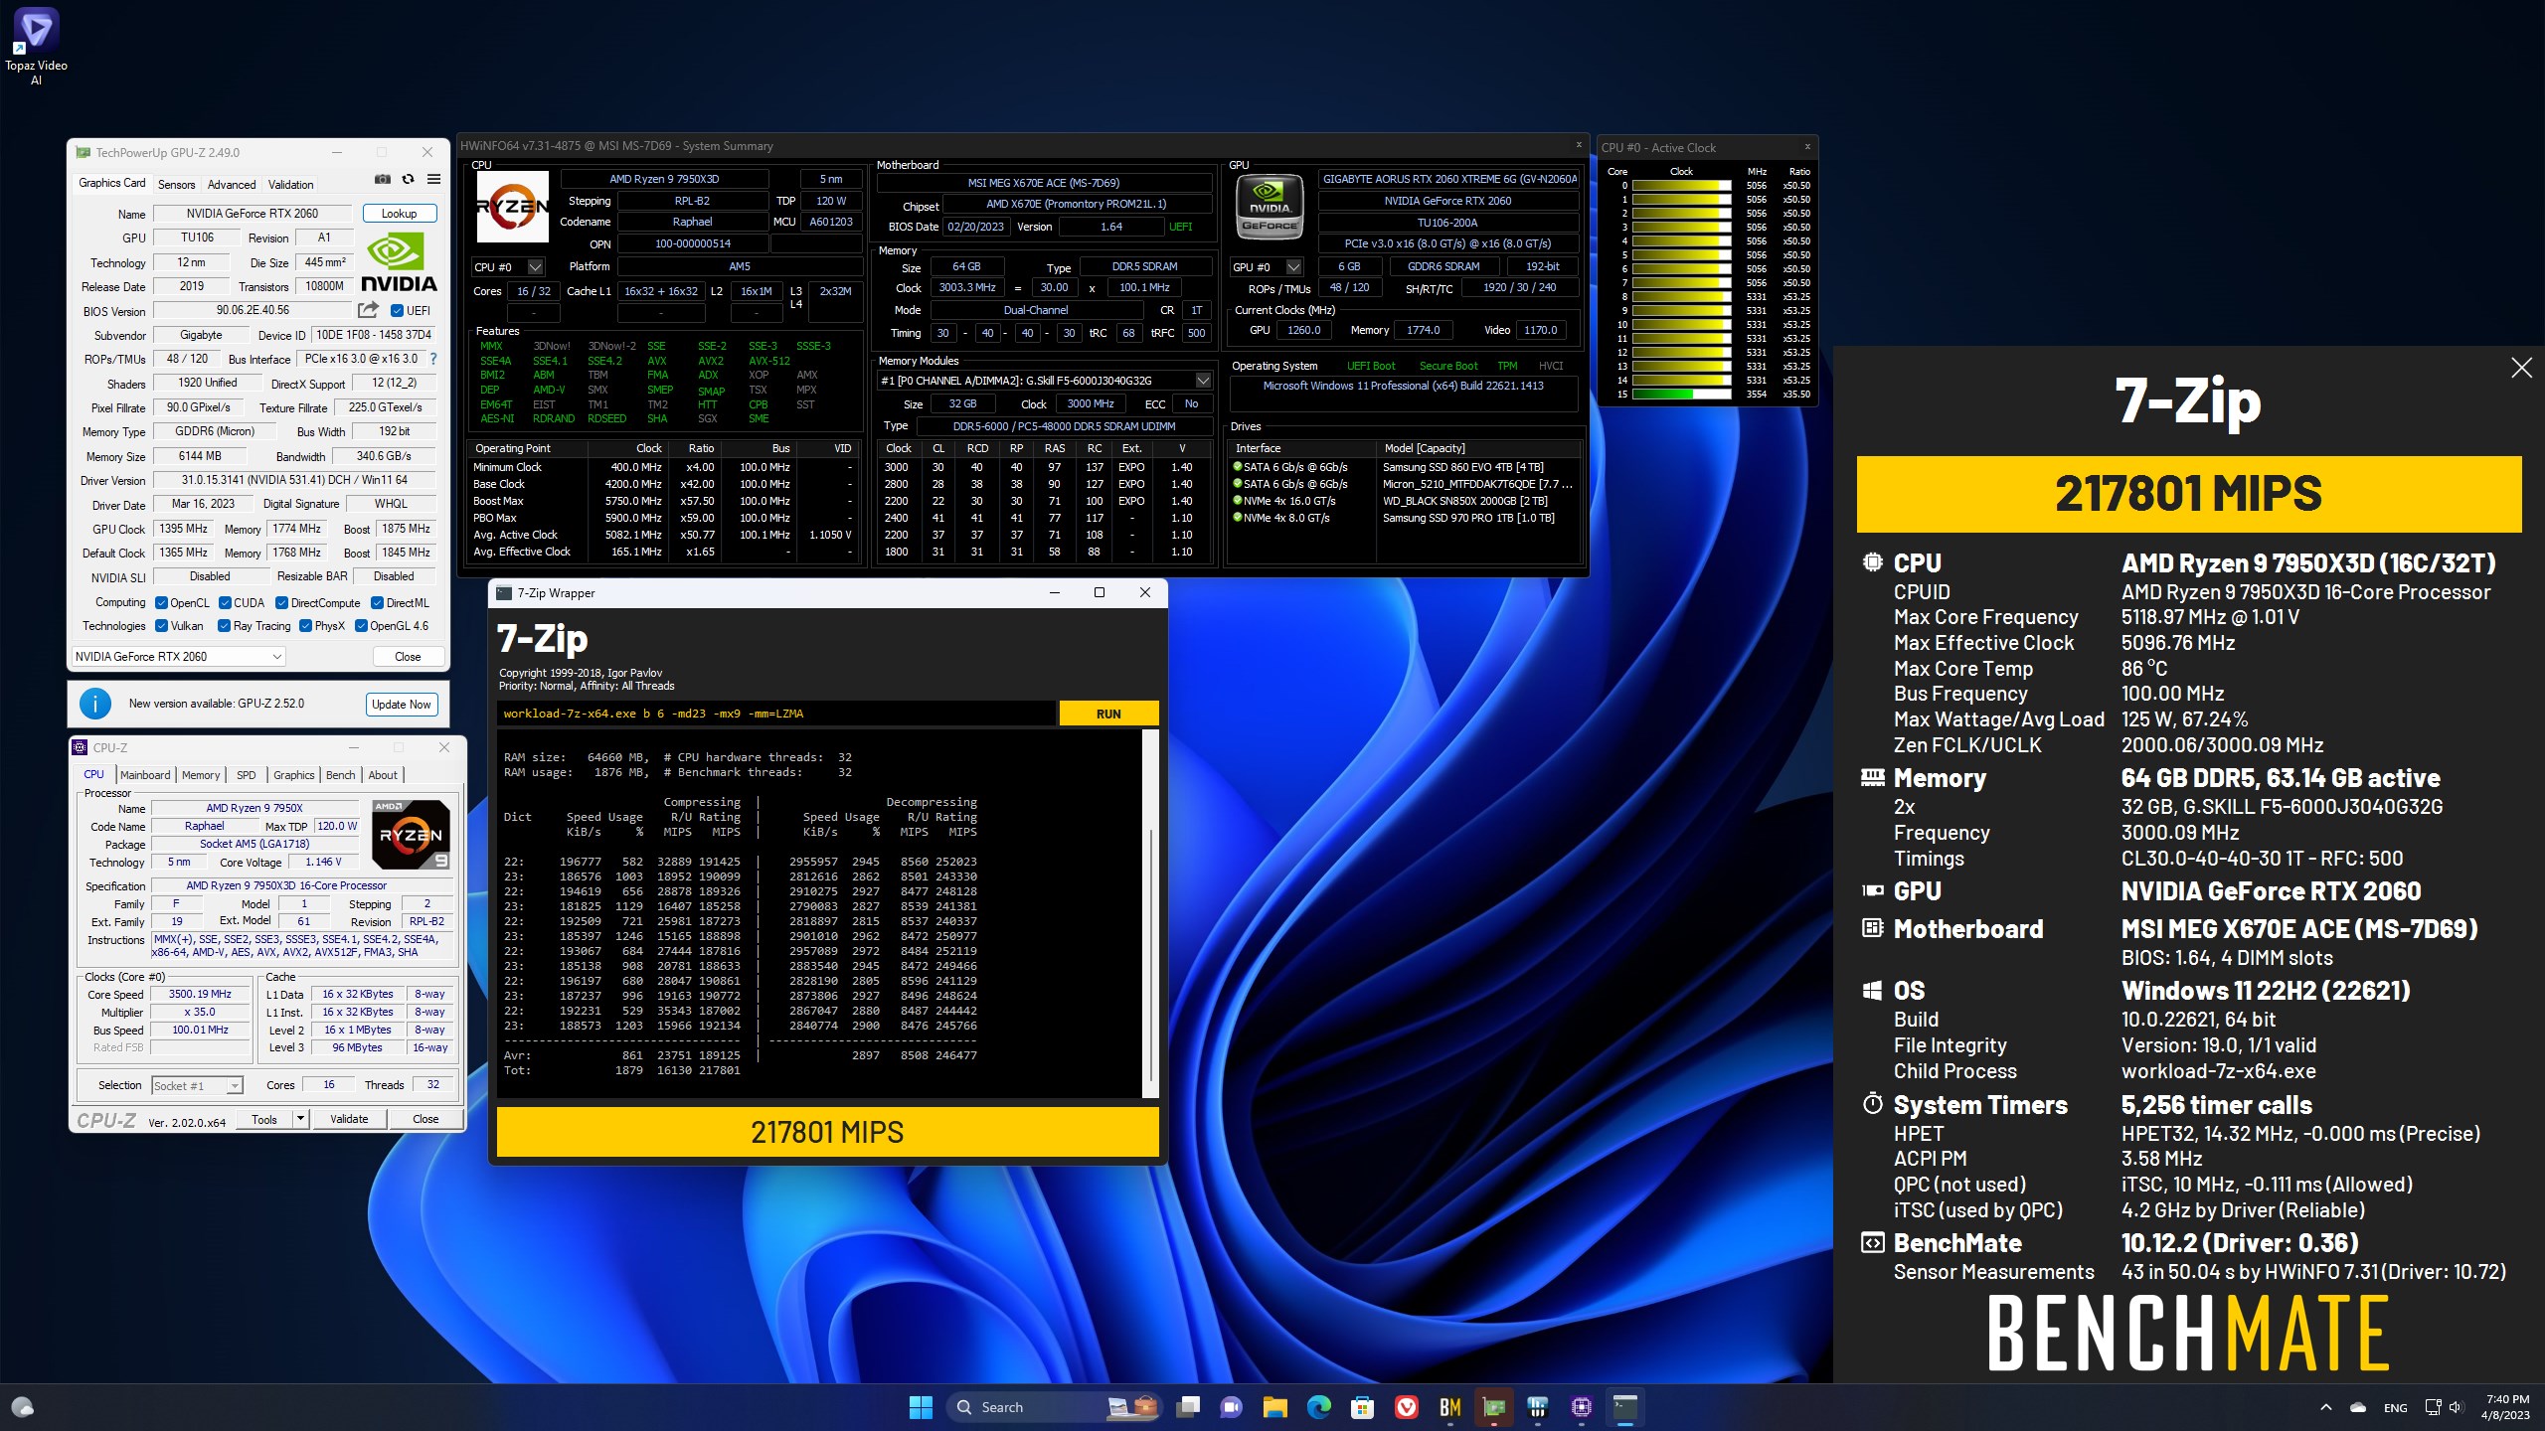Click the Close button in GPU-Z

pyautogui.click(x=408, y=657)
